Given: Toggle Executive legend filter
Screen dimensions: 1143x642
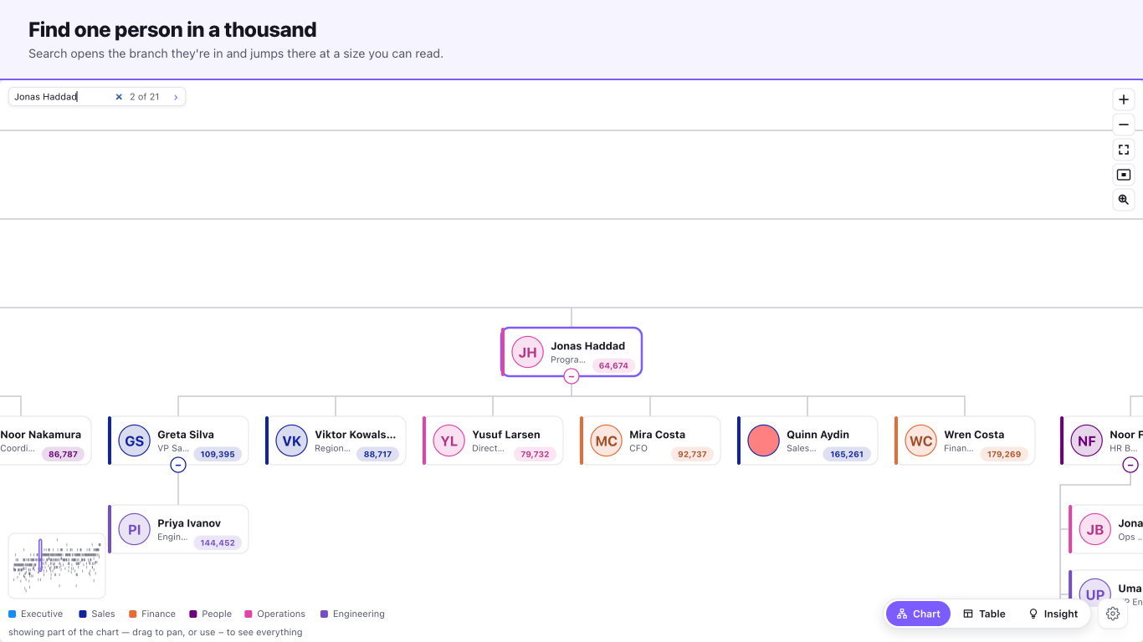Looking at the screenshot, I should 36,614.
